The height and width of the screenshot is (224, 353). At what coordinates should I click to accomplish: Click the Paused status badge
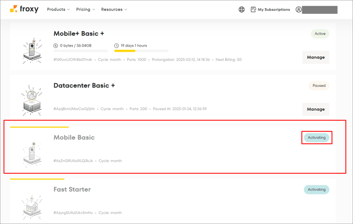tap(319, 85)
